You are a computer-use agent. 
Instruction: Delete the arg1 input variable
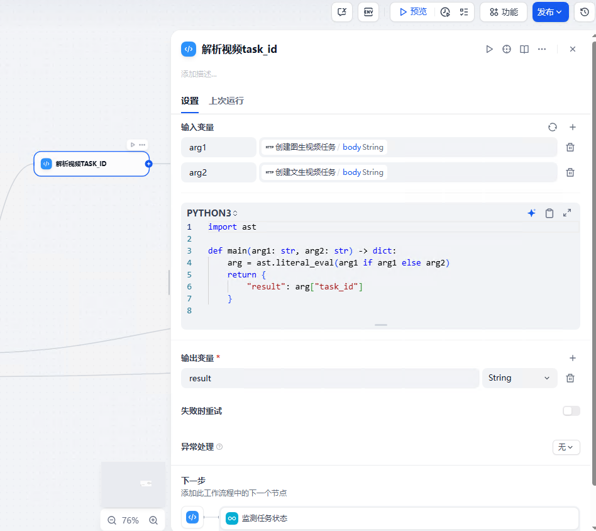pos(570,147)
